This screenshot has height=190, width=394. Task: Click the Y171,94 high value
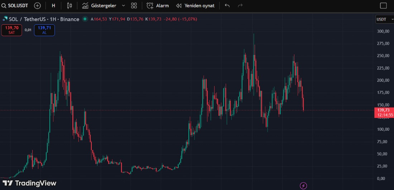pyautogui.click(x=117, y=19)
